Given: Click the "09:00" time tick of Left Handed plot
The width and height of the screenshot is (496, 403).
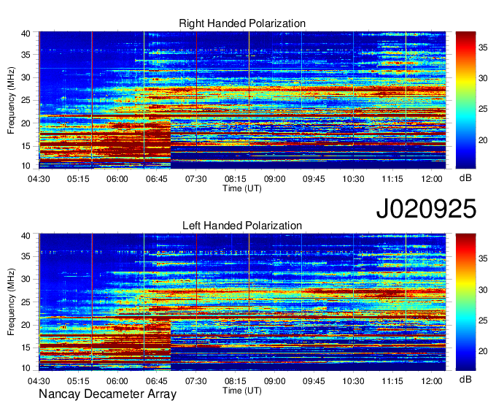Looking at the screenshot, I should 274,381.
